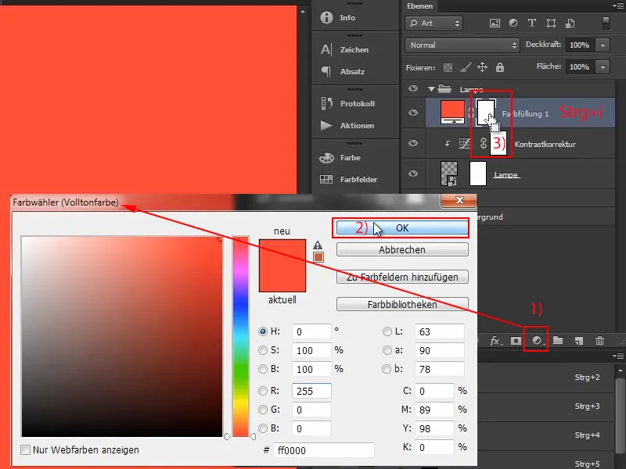Click the hue spectrum slider bar
This screenshot has height=469, width=626.
241,336
